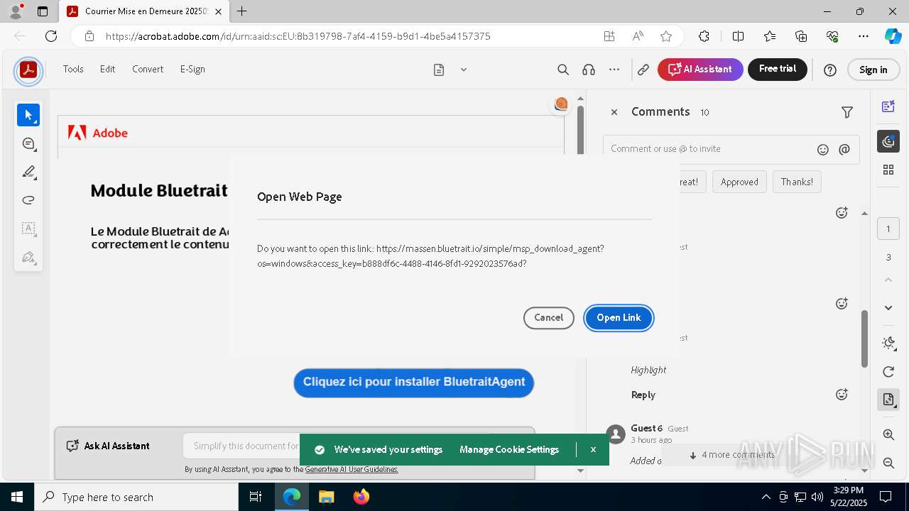Open the Tools menu

coord(73,70)
